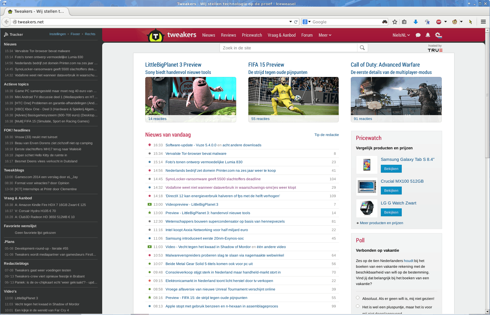
Task: Open notifications bell icon
Action: (x=428, y=35)
